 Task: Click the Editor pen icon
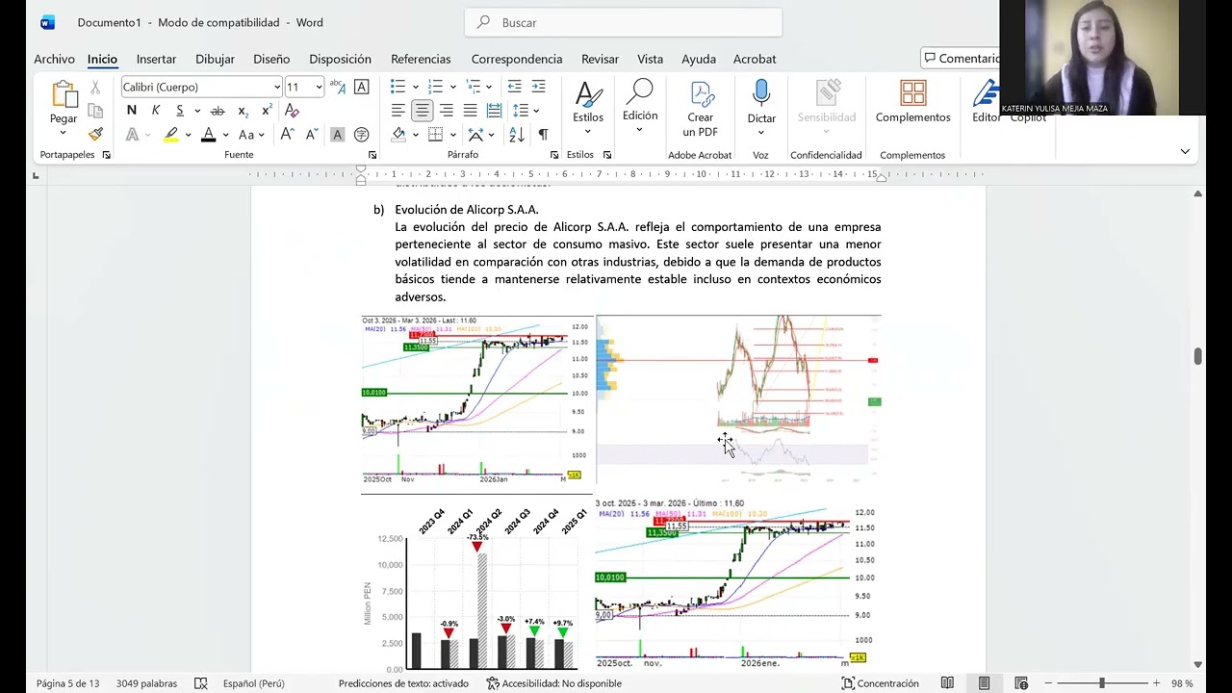click(986, 93)
